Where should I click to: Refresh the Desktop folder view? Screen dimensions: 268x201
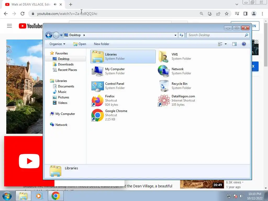click(x=181, y=35)
